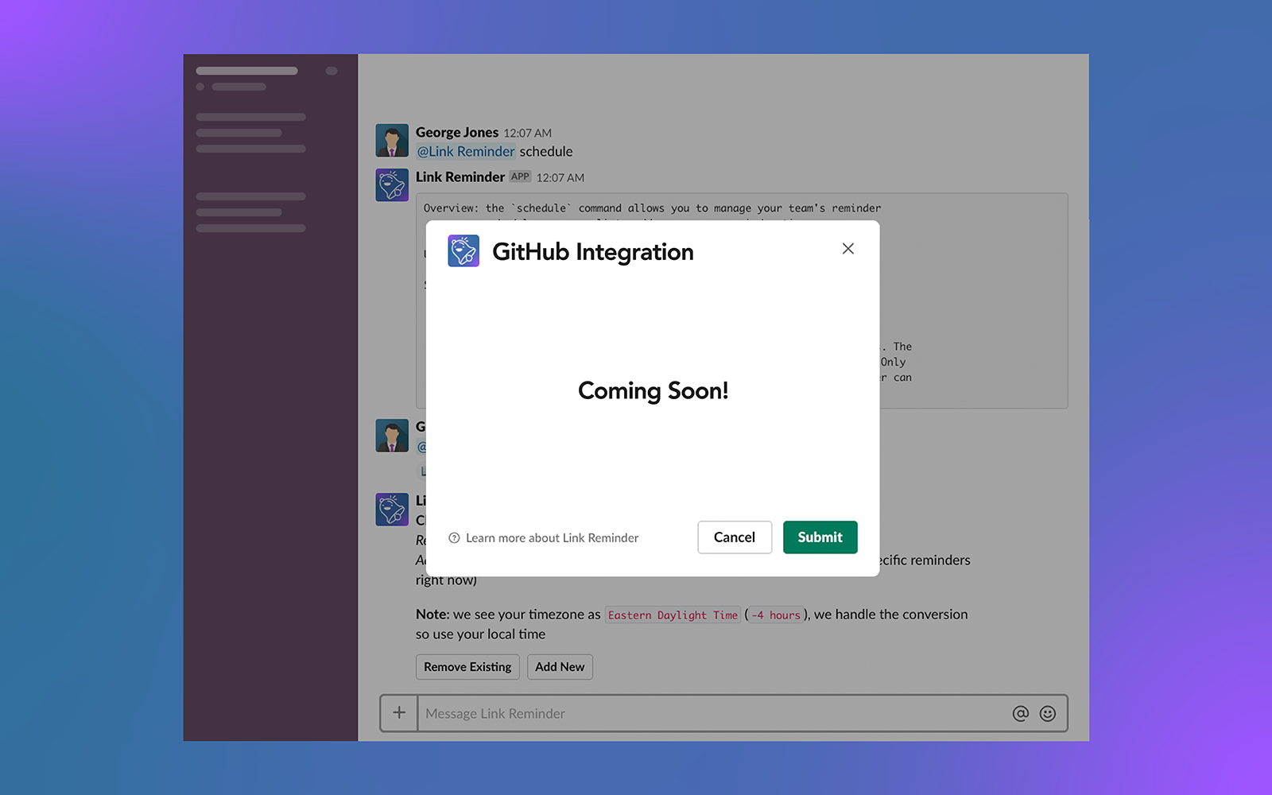Click the Link Reminder bot avatar beside schedule overview
Viewport: 1272px width, 795px height.
(392, 184)
